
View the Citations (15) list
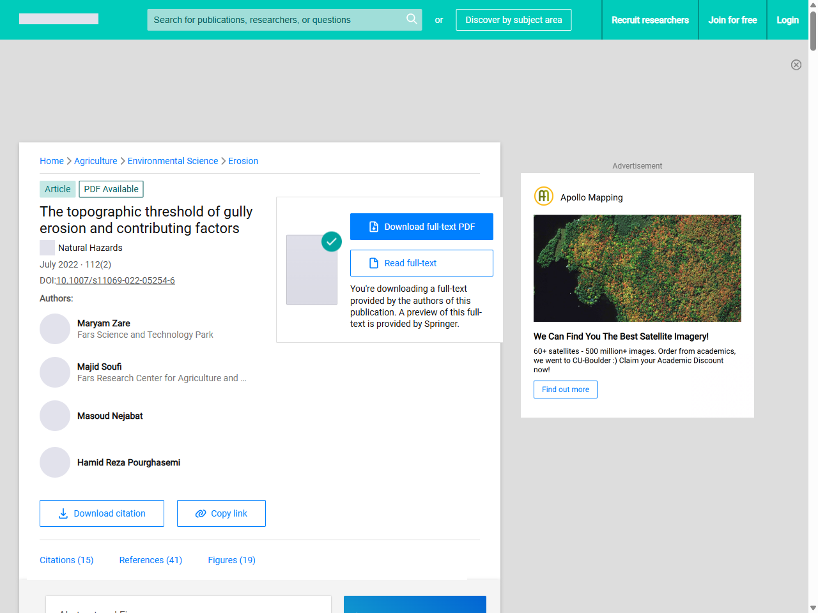coord(66,560)
